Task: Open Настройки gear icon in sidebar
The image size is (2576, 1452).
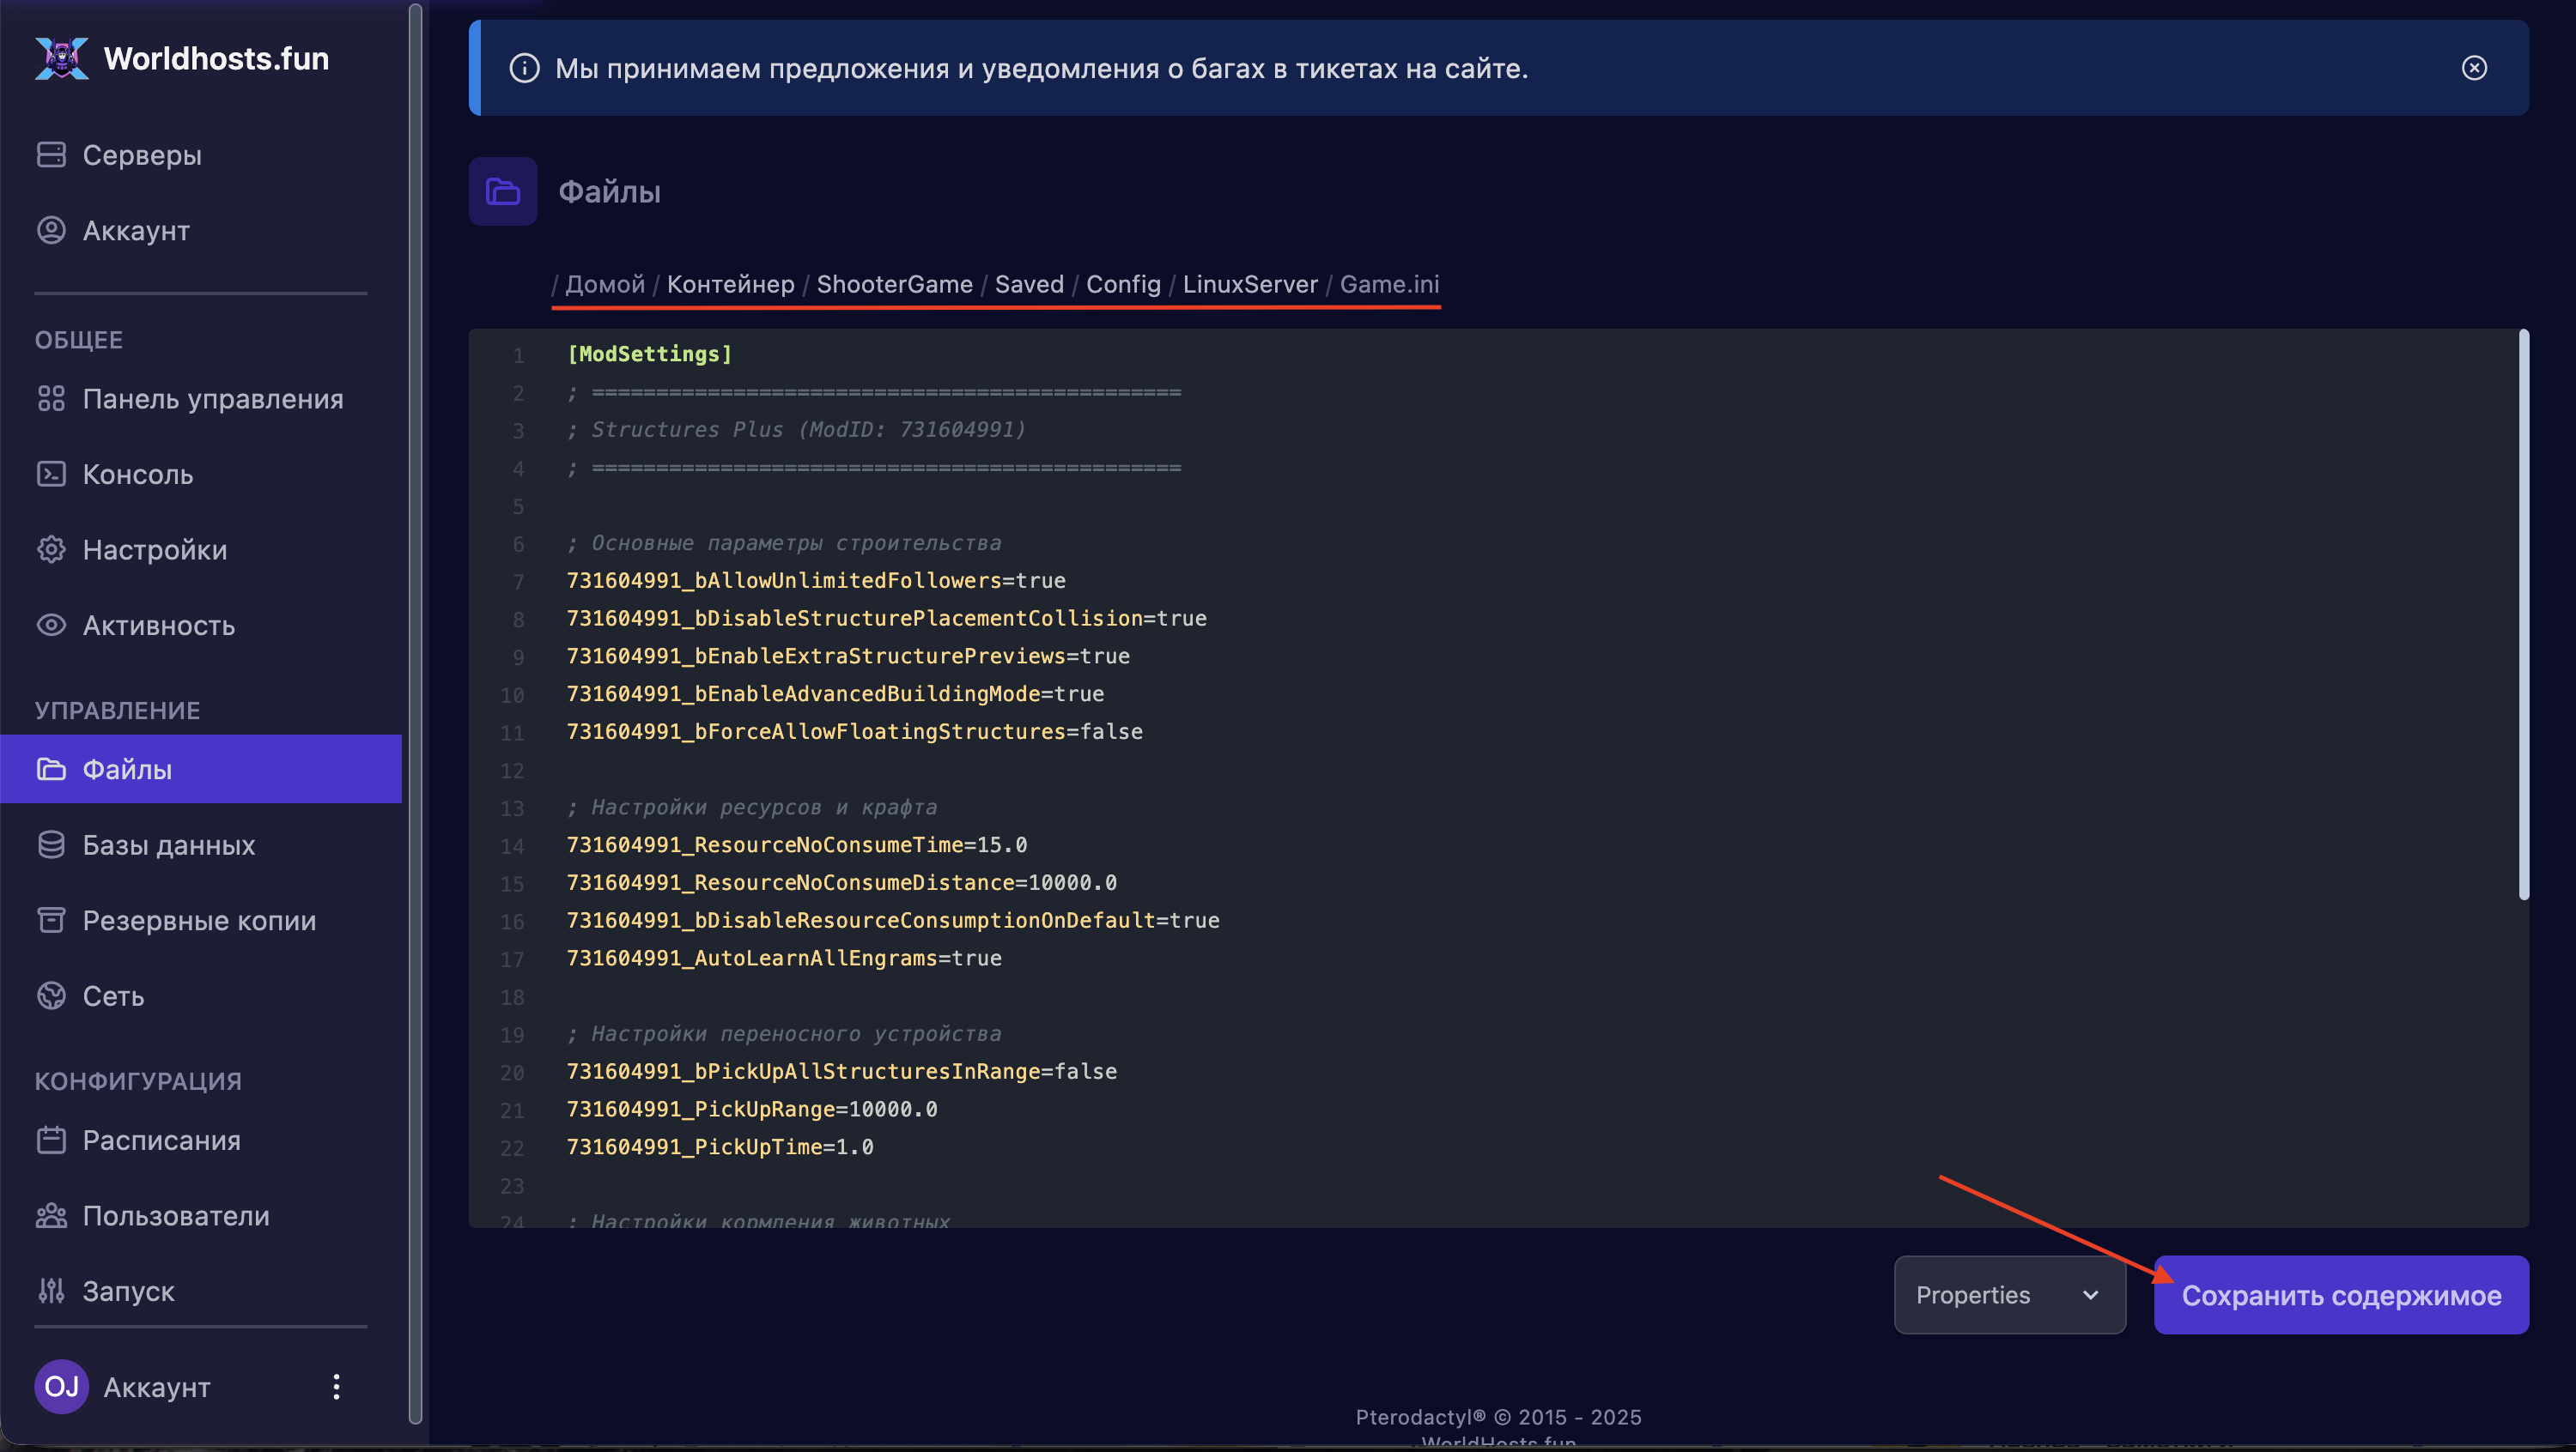Action: (x=51, y=549)
